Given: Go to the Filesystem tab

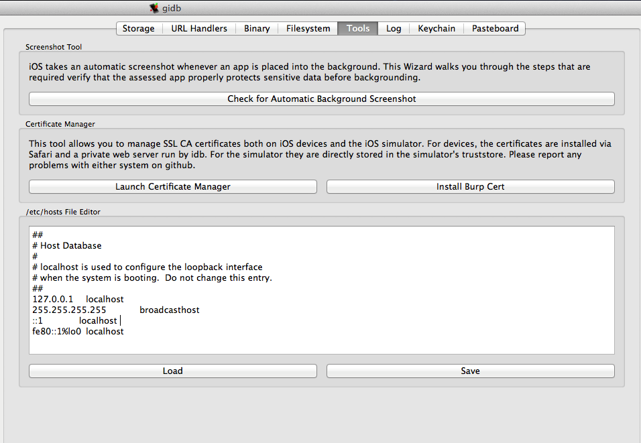Looking at the screenshot, I should tap(308, 28).
